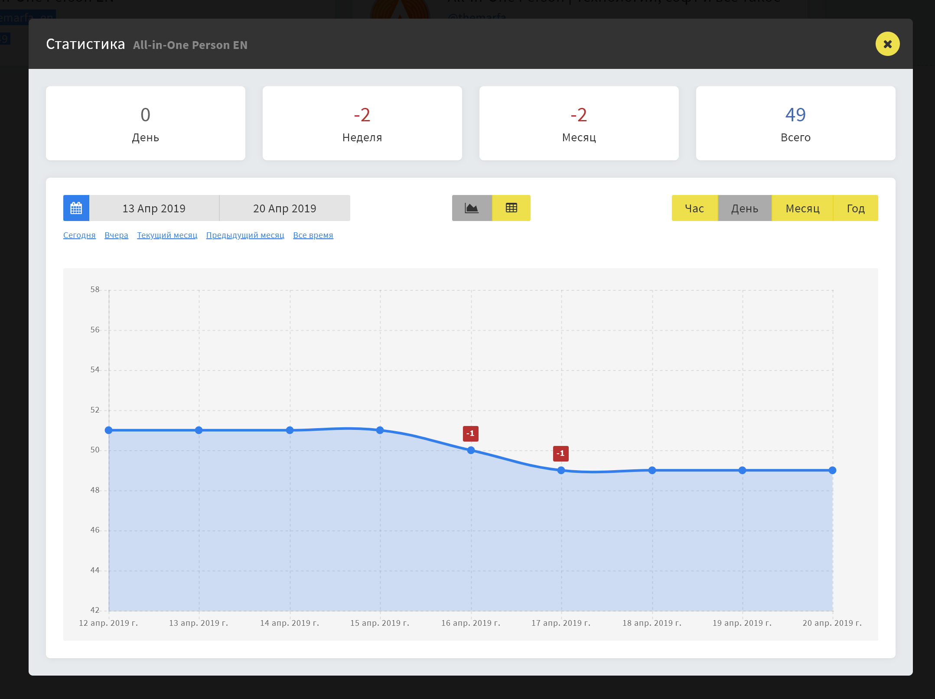This screenshot has width=935, height=699.
Task: Click the Всего 49 card
Action: 795,124
